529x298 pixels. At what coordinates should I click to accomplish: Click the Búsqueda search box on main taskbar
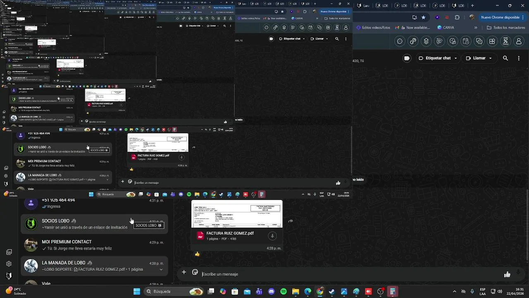(174, 291)
